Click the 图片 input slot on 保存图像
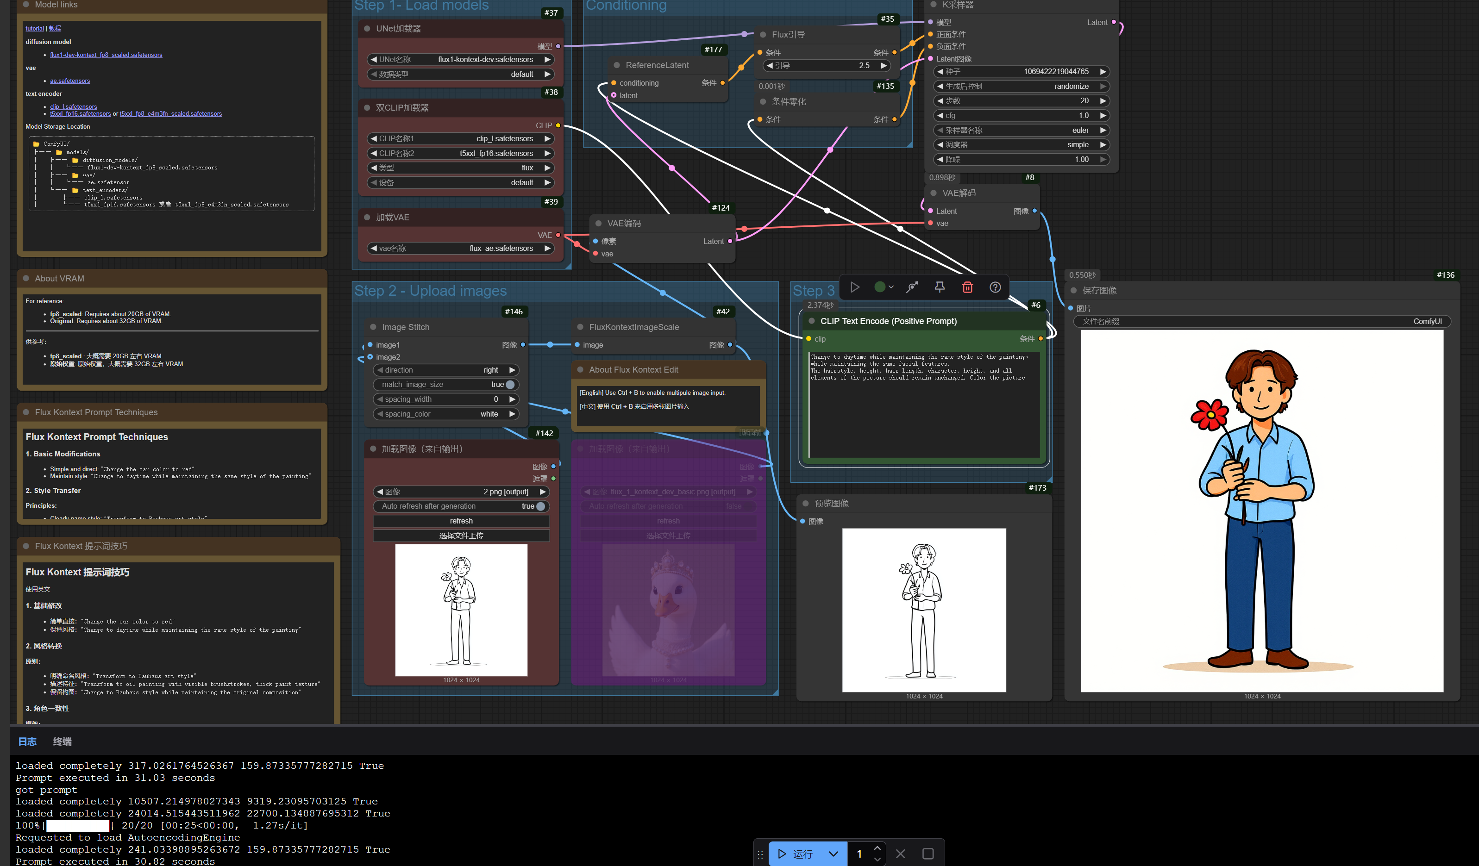Screen dimensions: 1479x866 point(1071,308)
